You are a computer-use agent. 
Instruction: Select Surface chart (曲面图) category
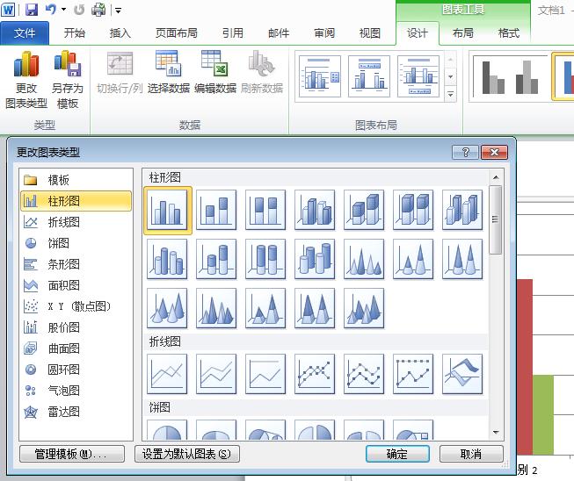(76, 348)
